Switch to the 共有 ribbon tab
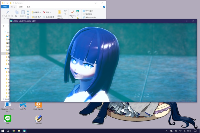 pyautogui.click(x=21, y=7)
